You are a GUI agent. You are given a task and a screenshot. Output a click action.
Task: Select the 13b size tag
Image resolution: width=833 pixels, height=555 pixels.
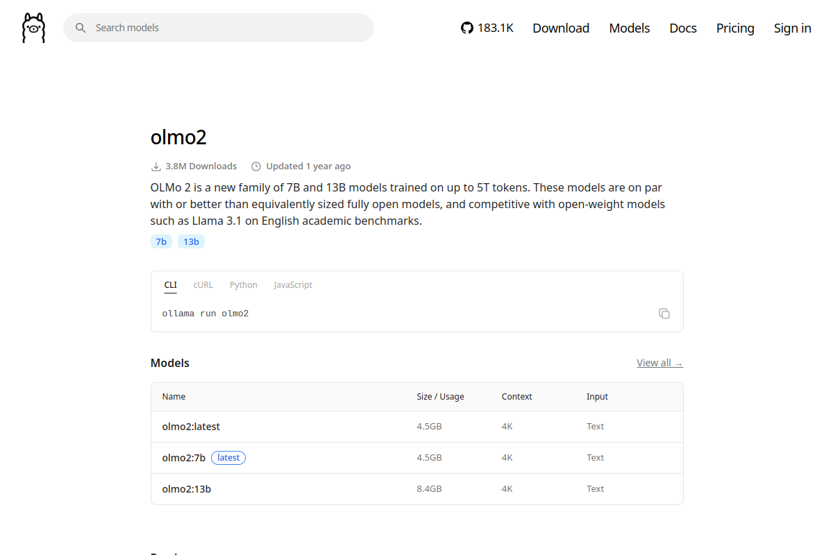pos(191,241)
